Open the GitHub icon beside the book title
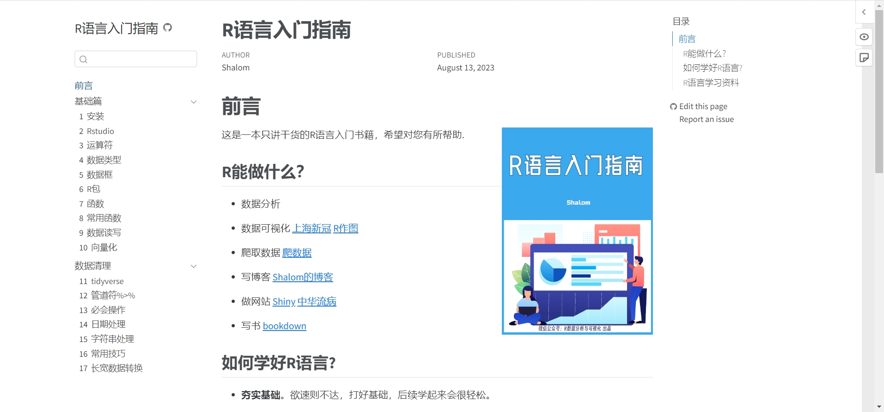The width and height of the screenshot is (884, 412). coord(168,28)
